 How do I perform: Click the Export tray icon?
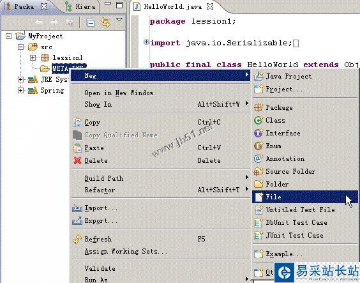77,220
